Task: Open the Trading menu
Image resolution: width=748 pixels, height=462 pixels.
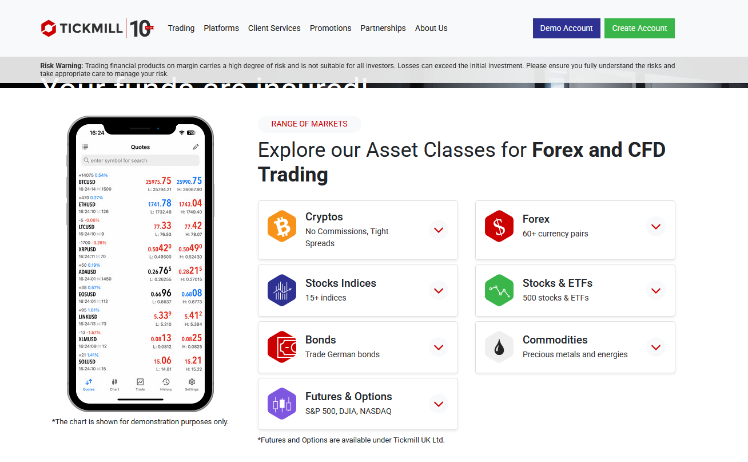Action: click(x=181, y=28)
